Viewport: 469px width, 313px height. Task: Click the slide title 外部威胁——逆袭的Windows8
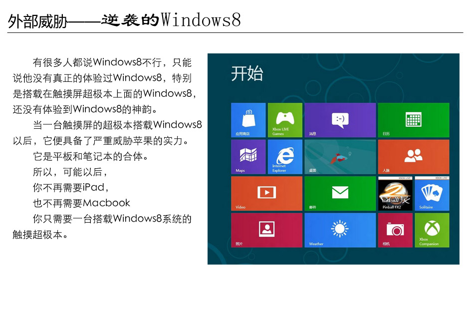(x=125, y=20)
